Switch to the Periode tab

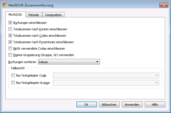[x=34, y=15]
